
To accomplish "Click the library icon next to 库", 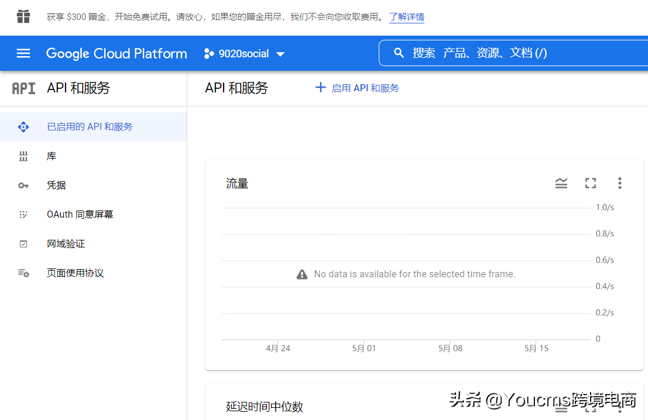I will click(x=23, y=156).
